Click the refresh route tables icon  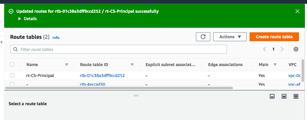click(x=203, y=37)
